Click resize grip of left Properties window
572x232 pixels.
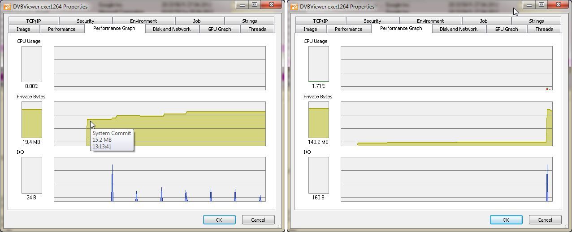[278, 227]
